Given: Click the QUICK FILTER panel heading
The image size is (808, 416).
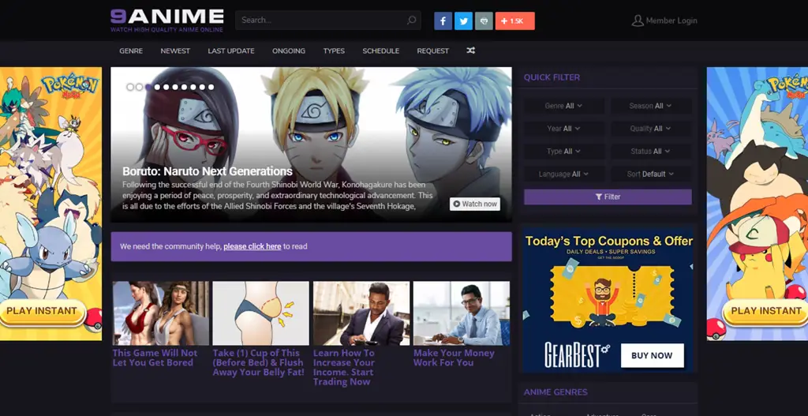Looking at the screenshot, I should [x=552, y=77].
